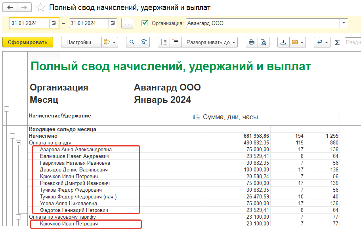Click the start date field 01.01.2024
The image size is (361, 229).
pos(29,23)
